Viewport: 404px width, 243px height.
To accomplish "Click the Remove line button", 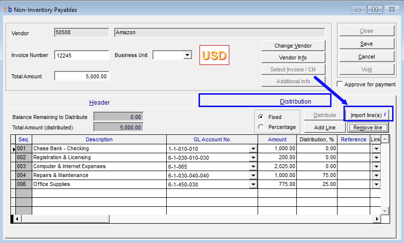I will (367, 127).
